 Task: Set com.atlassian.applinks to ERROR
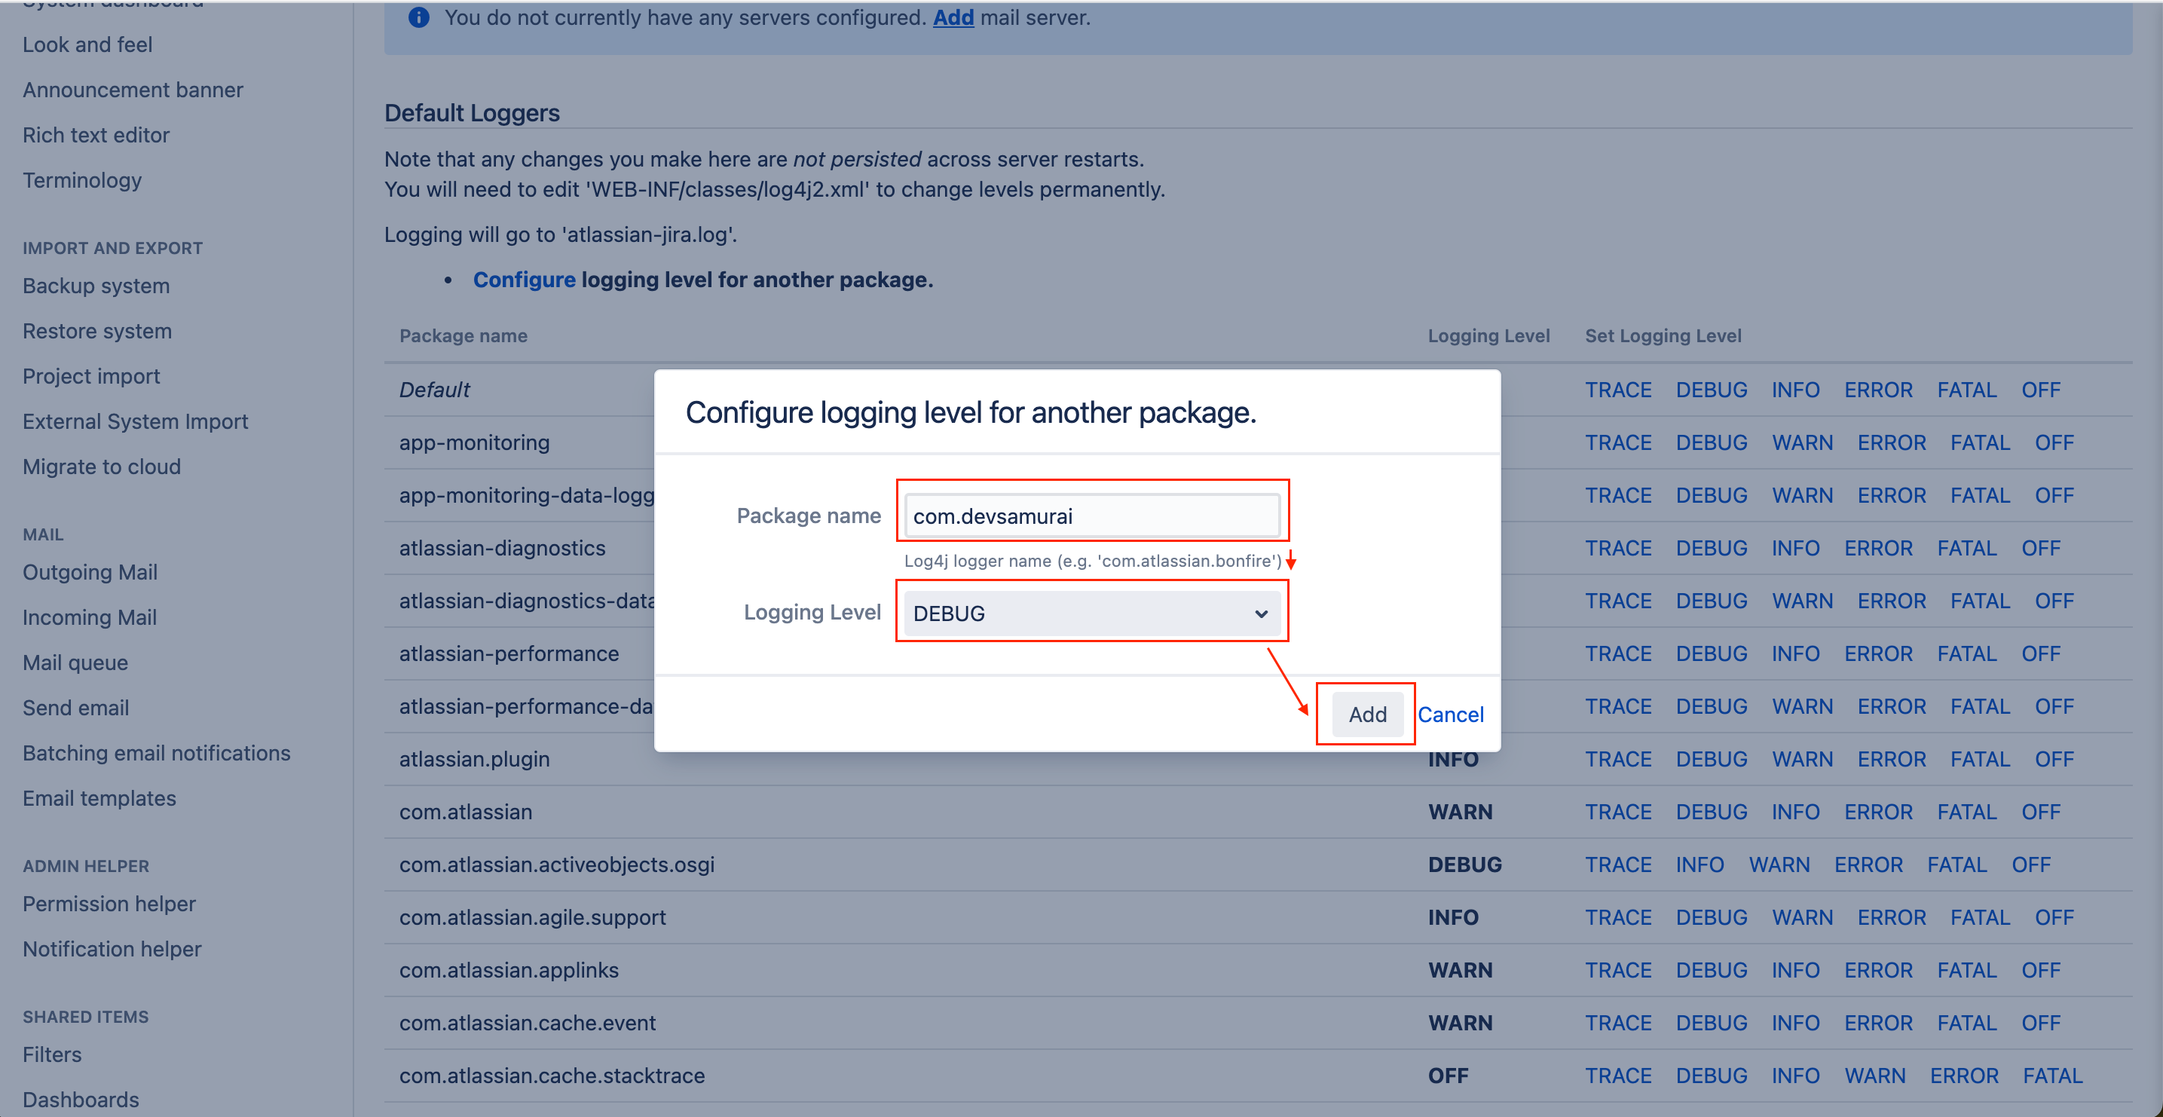point(1877,970)
